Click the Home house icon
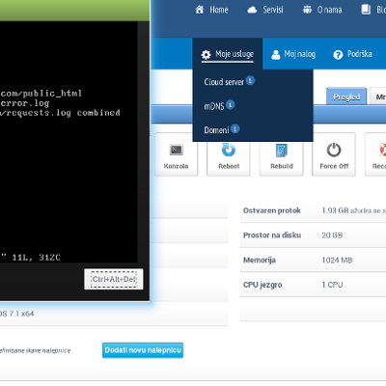This screenshot has width=386, height=386. pyautogui.click(x=200, y=10)
